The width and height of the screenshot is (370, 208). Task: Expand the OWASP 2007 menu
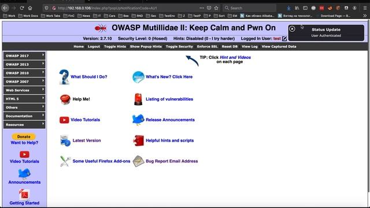coord(24,81)
